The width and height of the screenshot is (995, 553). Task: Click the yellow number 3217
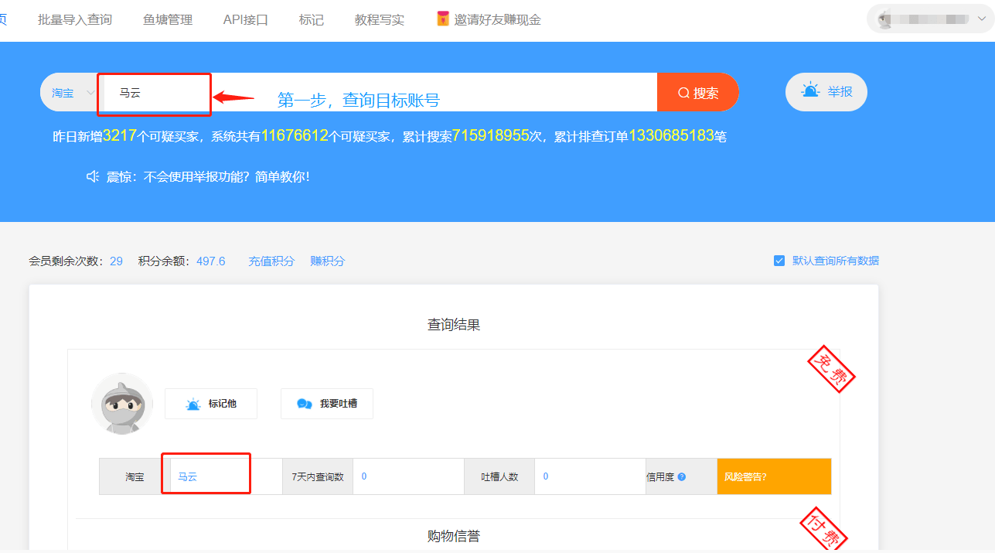click(120, 136)
